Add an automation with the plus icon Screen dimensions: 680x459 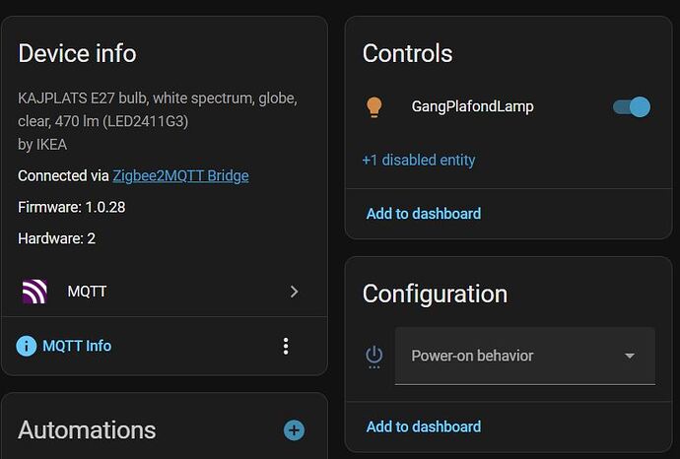[294, 430]
